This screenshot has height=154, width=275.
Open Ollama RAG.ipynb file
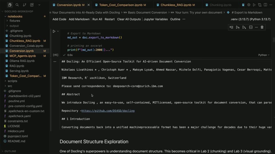[22, 61]
